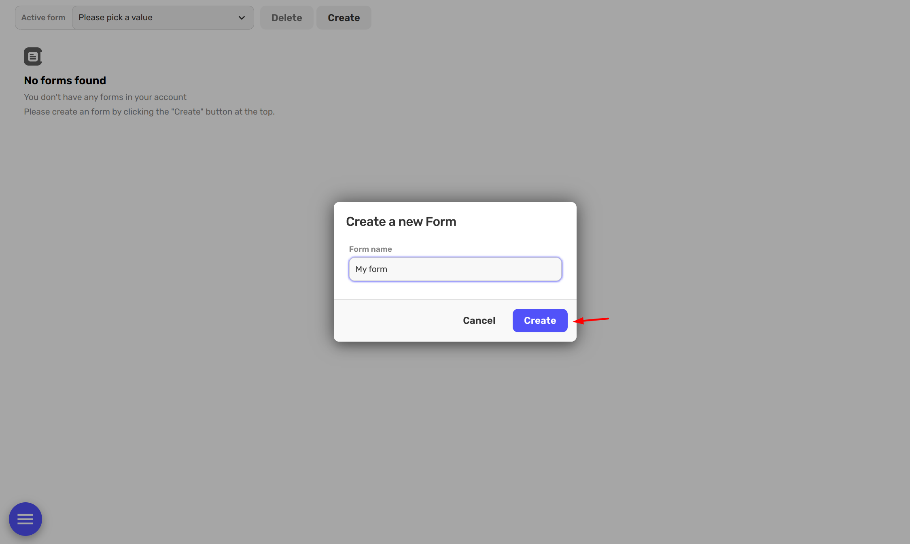The image size is (910, 544).
Task: Click the form document icon
Action: point(33,56)
